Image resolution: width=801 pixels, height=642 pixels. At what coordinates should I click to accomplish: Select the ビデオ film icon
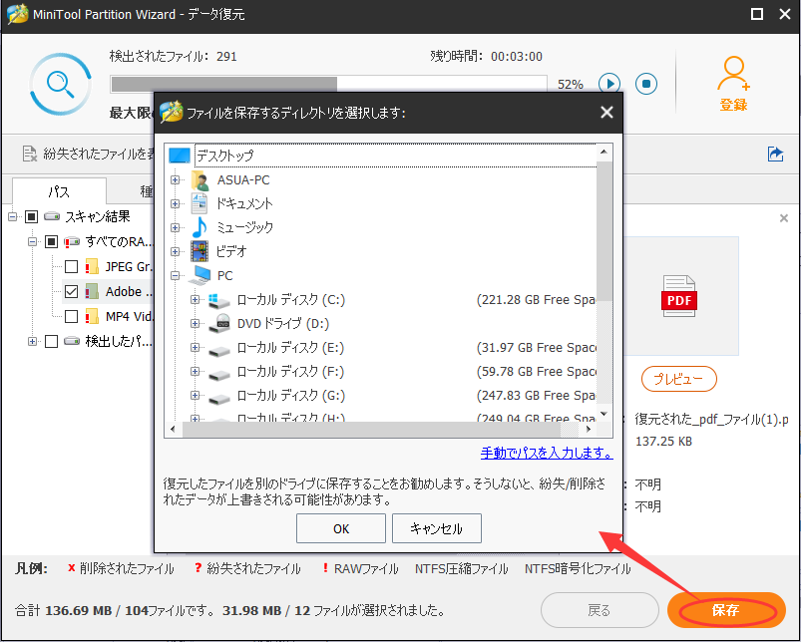[200, 251]
